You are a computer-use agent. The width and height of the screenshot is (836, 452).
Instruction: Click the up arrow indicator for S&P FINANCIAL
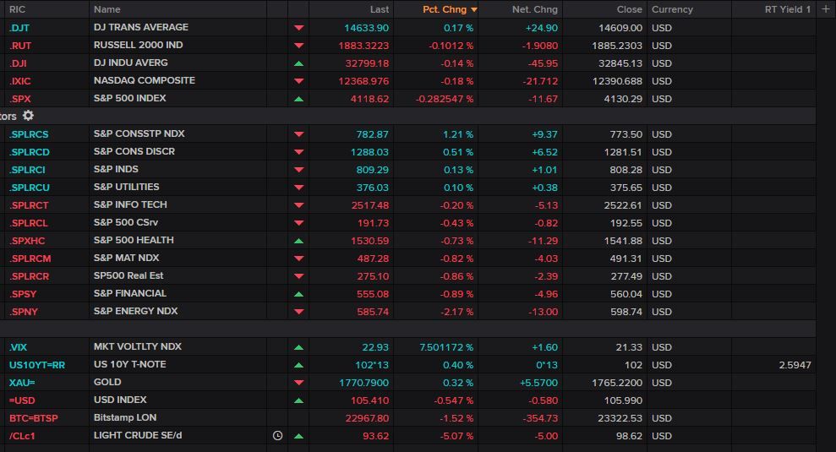tap(298, 294)
